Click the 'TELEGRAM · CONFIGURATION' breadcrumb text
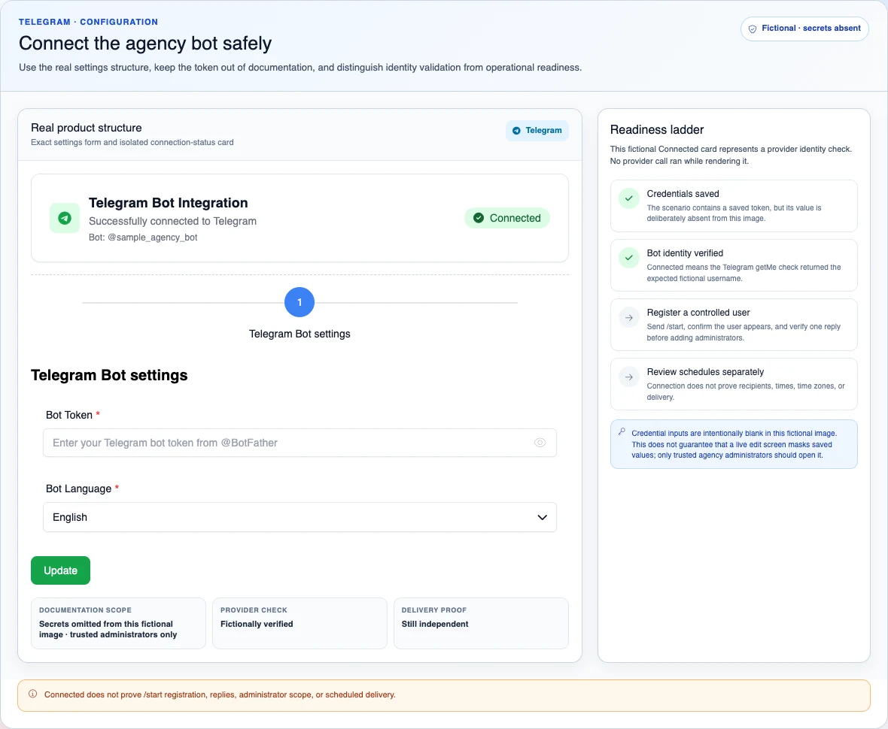 [x=88, y=22]
